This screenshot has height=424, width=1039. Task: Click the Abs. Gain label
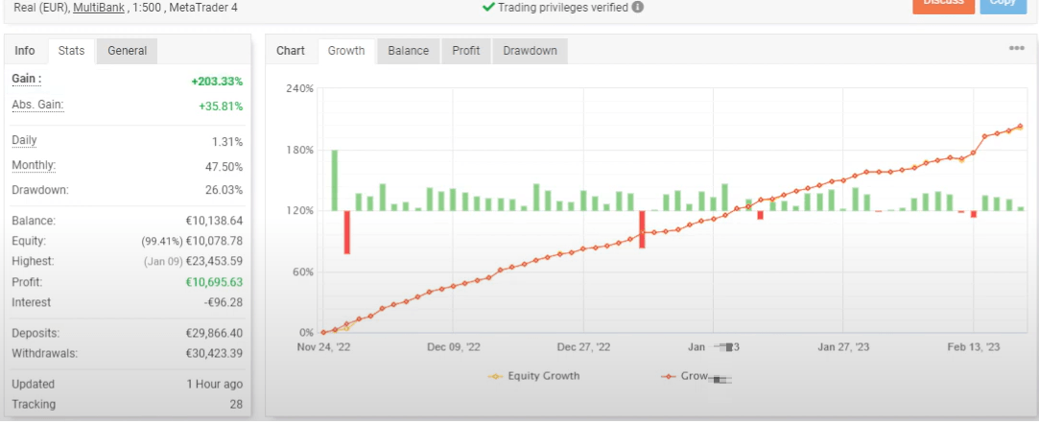[36, 105]
